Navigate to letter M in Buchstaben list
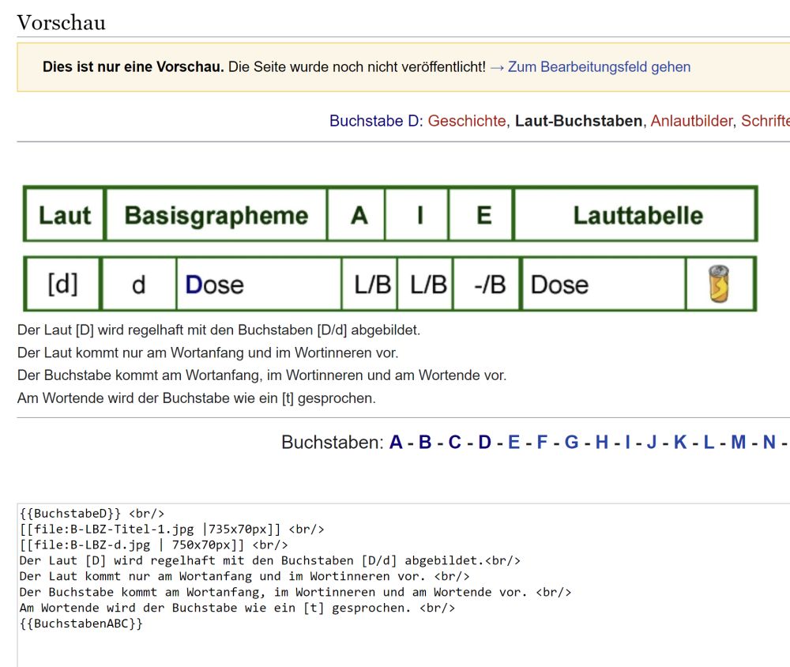 738,443
